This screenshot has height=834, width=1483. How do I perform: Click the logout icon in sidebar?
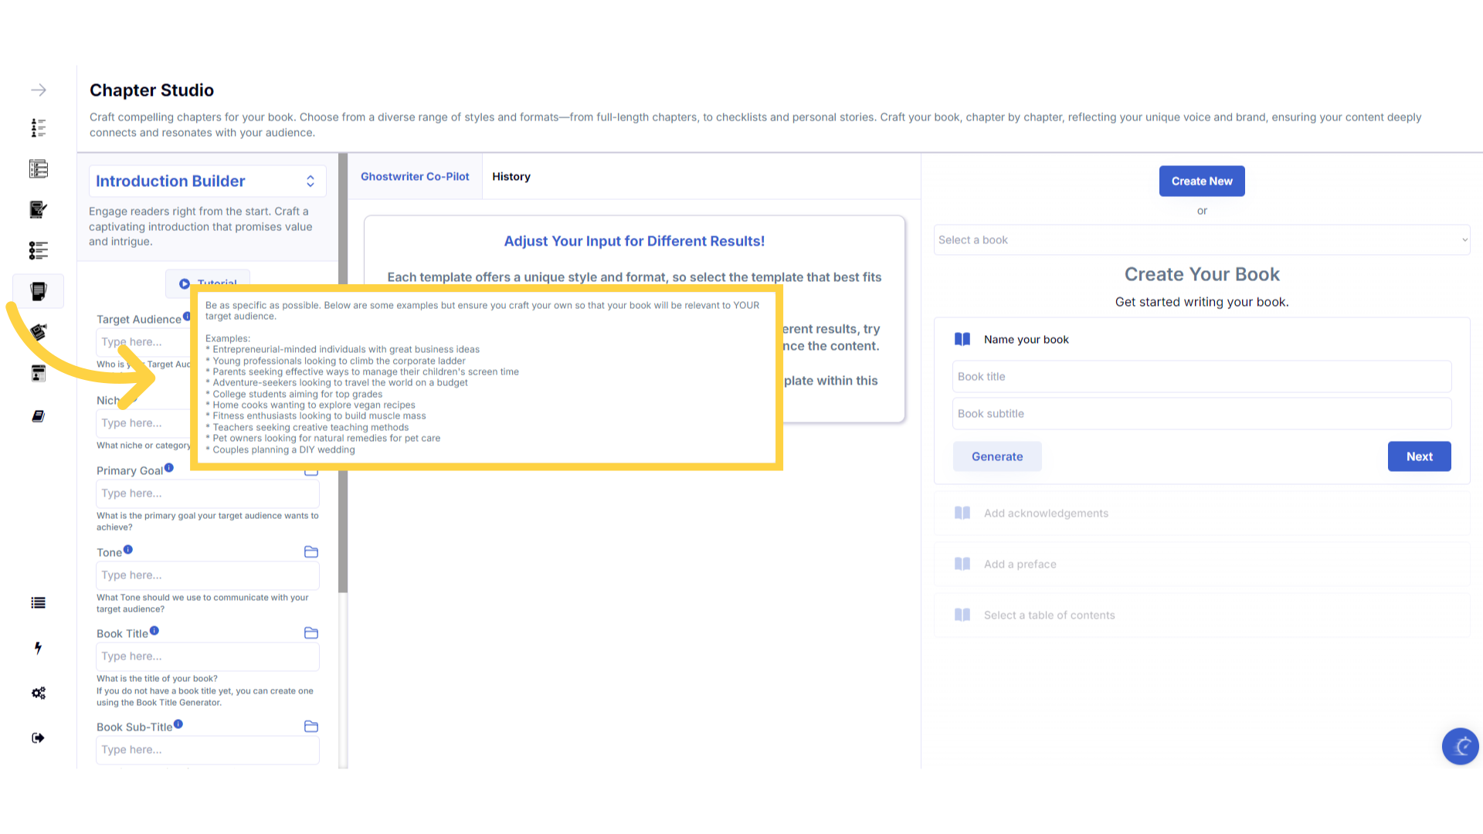click(x=39, y=737)
